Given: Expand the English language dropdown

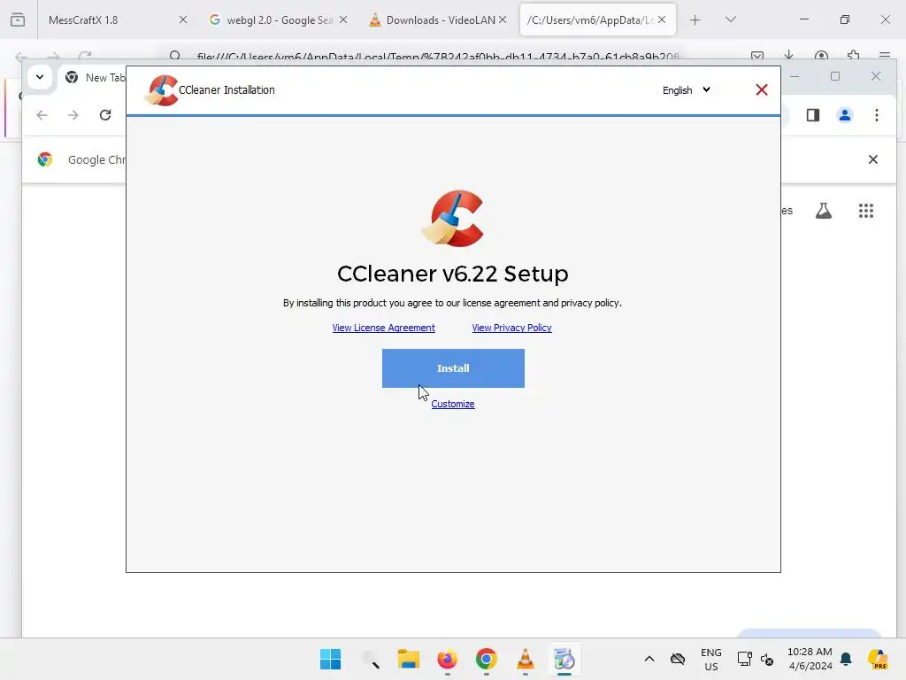Looking at the screenshot, I should (687, 90).
